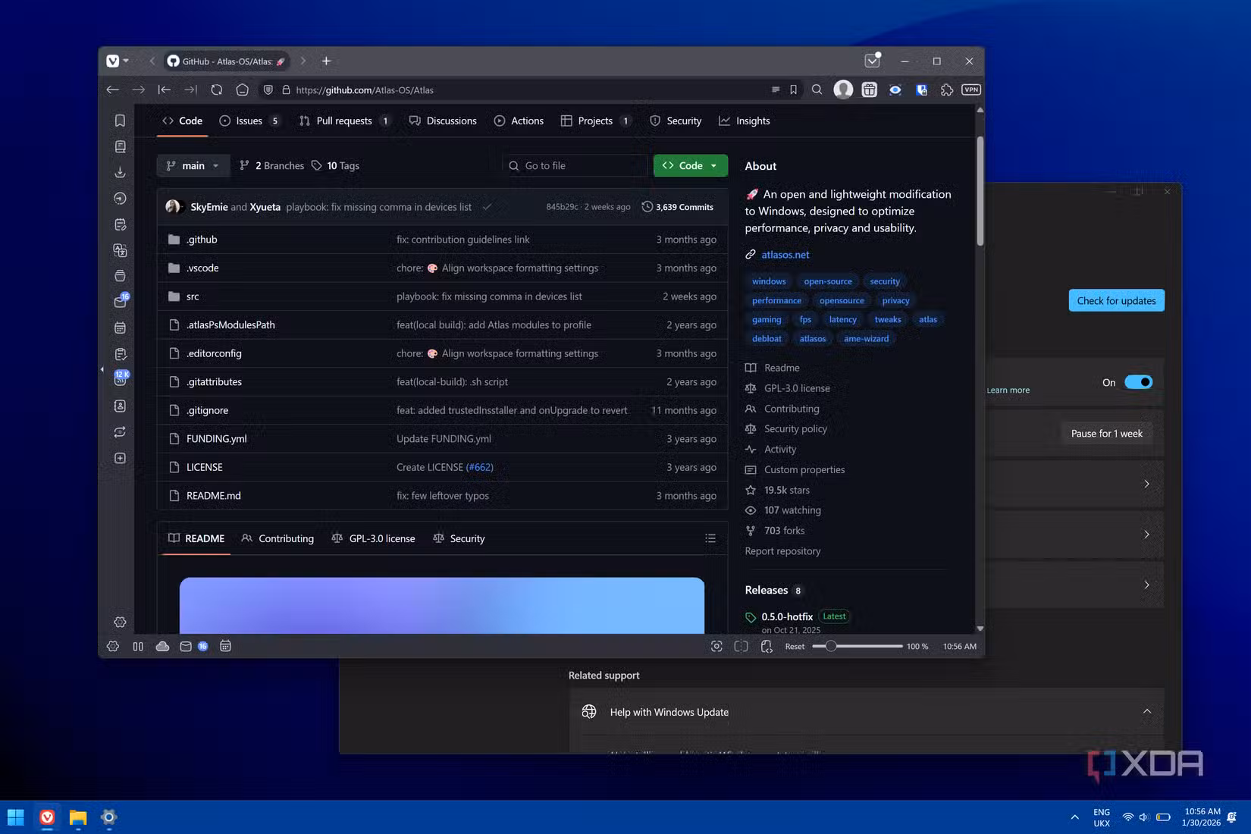Image resolution: width=1251 pixels, height=834 pixels.
Task: Click the VPN button
Action: [971, 89]
